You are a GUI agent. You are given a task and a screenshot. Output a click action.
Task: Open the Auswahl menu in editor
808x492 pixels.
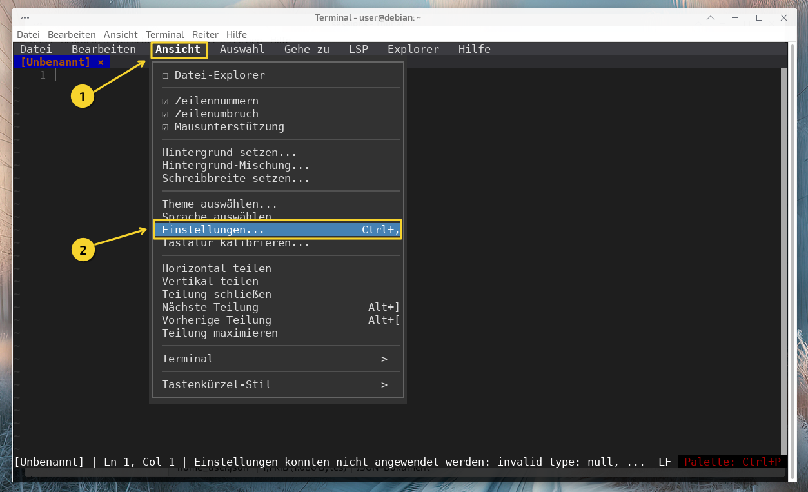pos(242,50)
